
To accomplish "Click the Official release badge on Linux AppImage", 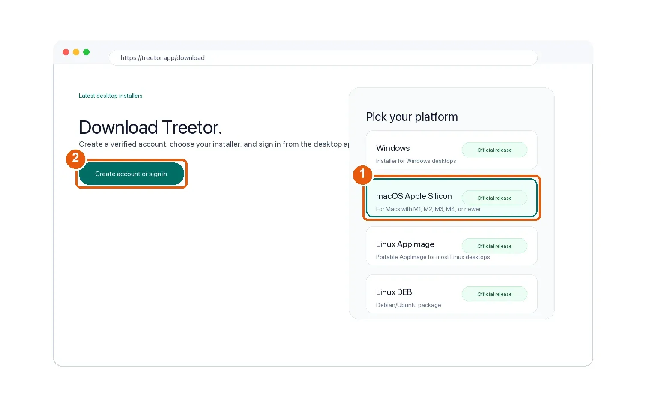I will pyautogui.click(x=494, y=246).
